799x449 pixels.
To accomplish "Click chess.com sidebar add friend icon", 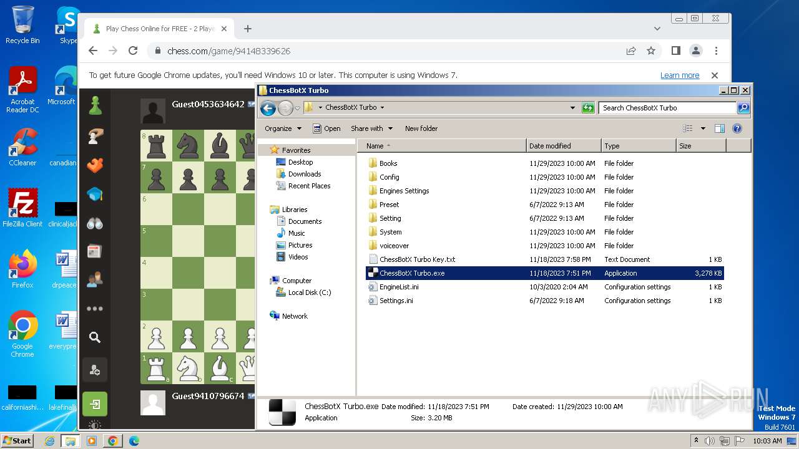I will click(x=95, y=370).
